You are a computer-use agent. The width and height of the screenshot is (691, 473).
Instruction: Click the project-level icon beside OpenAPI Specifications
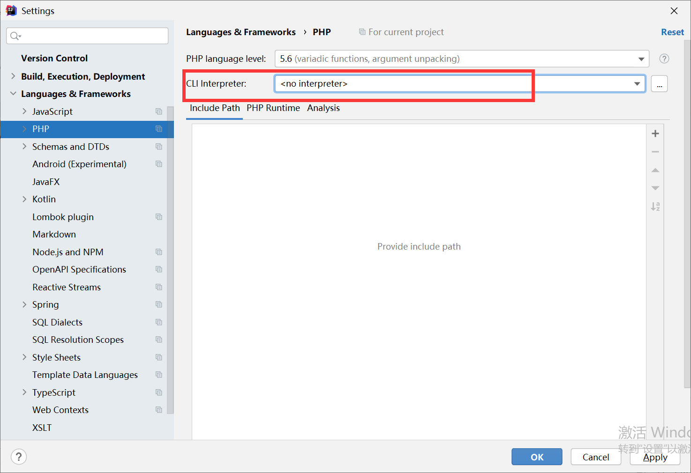159,269
